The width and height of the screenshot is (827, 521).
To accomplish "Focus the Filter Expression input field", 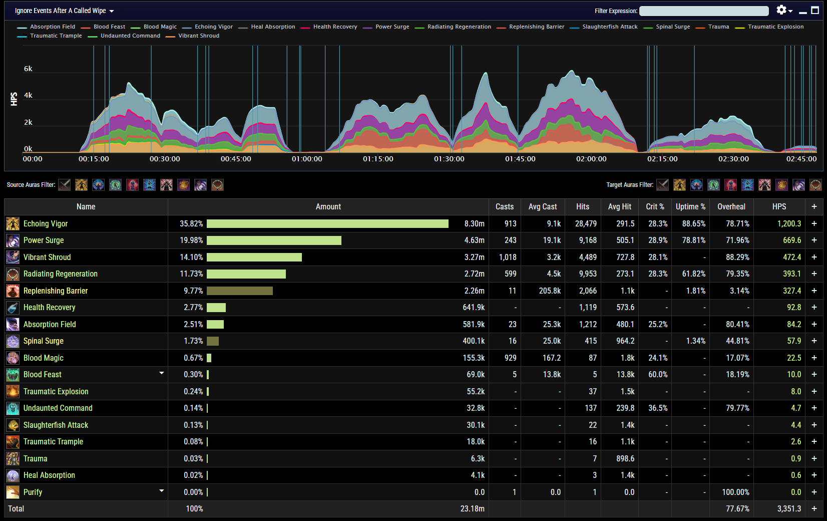I will click(x=704, y=11).
